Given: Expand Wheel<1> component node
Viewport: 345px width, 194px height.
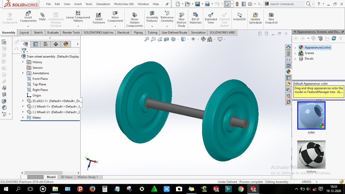Looking at the screenshot, I should click(23, 106).
